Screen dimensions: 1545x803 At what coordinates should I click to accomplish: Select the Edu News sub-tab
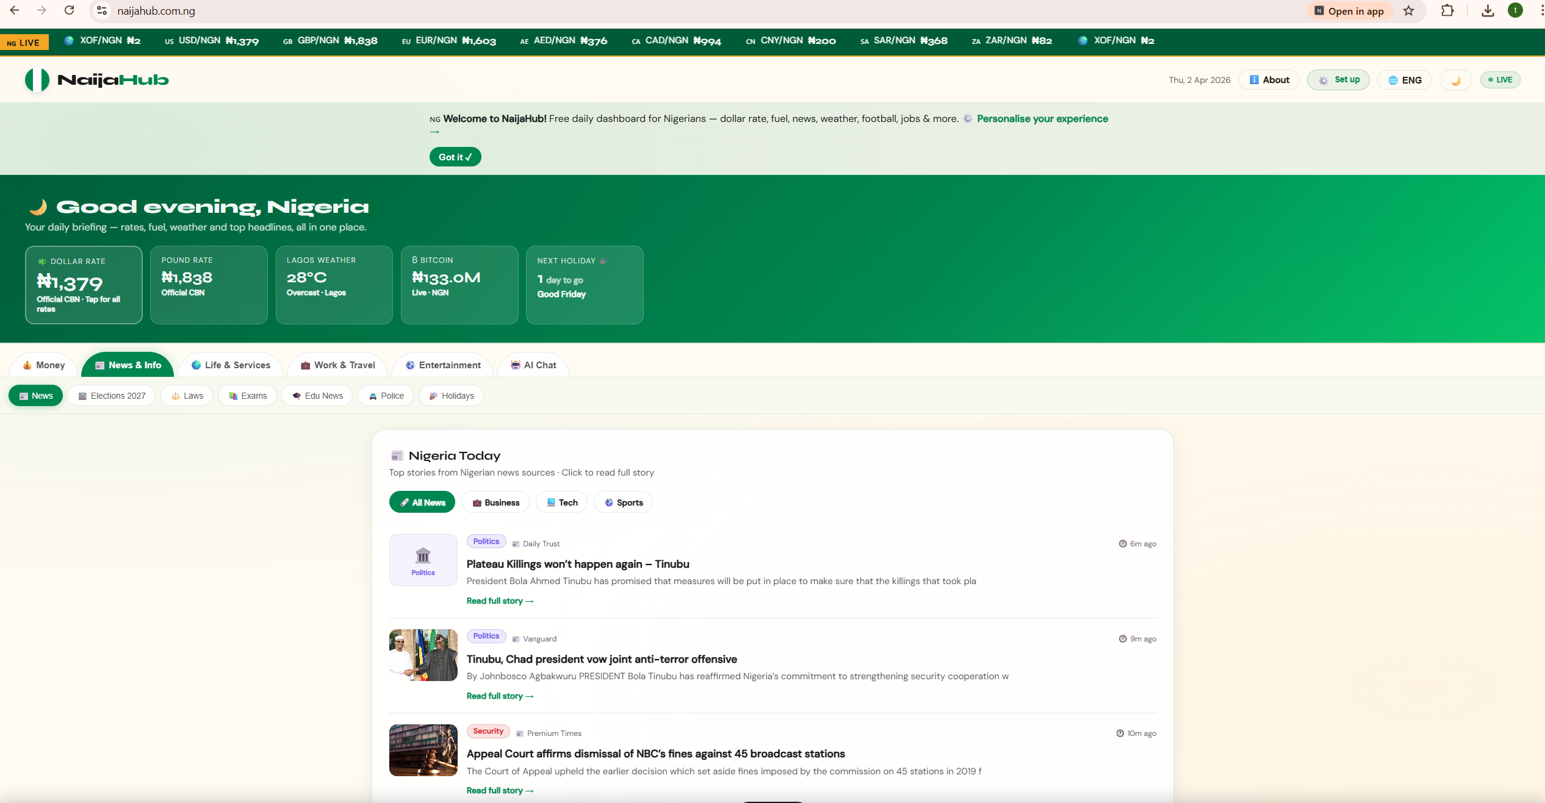coord(317,396)
